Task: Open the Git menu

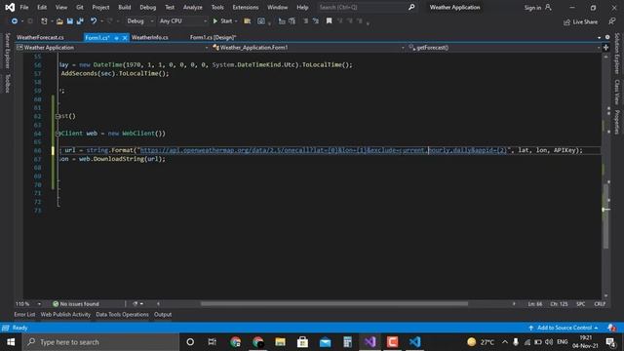Action: pyautogui.click(x=80, y=7)
